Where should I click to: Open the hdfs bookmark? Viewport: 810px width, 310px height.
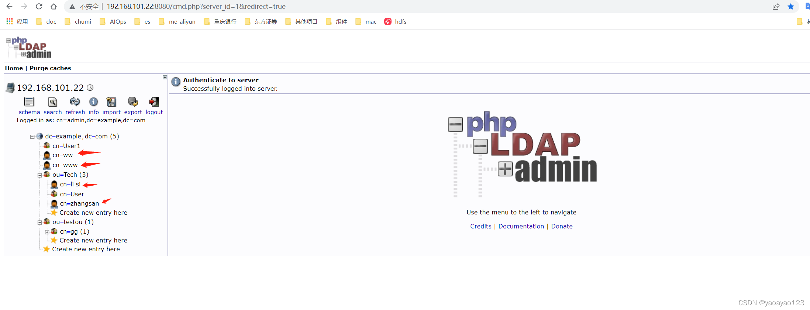pyautogui.click(x=395, y=21)
